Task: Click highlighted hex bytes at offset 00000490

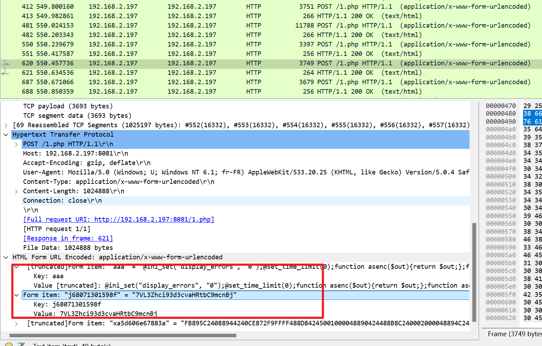Action: pos(533,122)
